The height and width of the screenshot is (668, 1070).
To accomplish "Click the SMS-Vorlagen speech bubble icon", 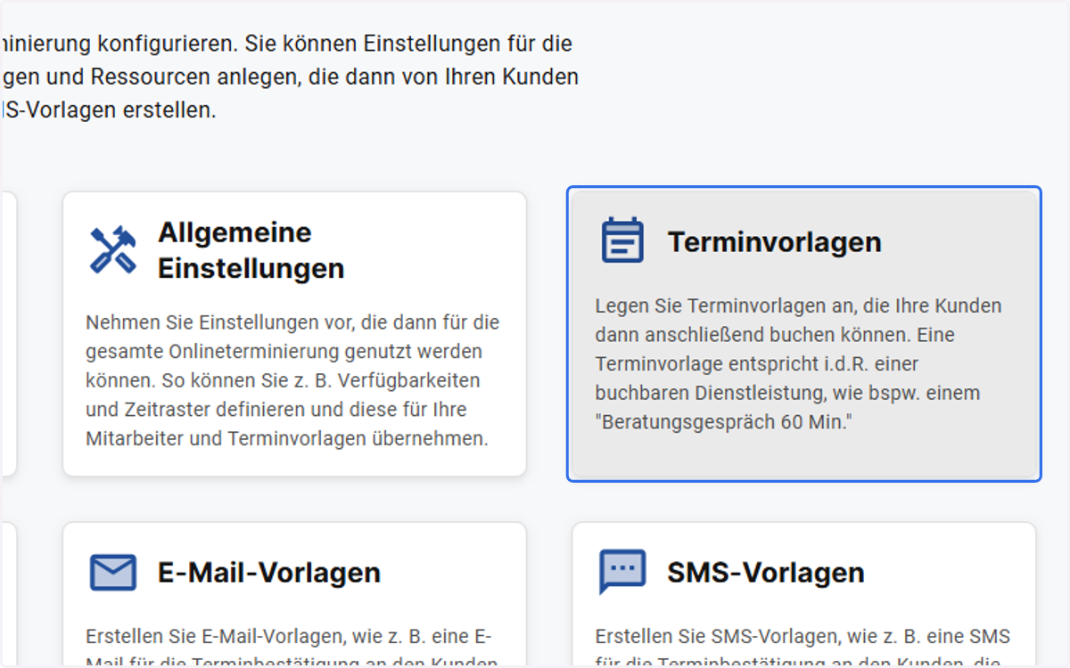I will click(x=622, y=572).
